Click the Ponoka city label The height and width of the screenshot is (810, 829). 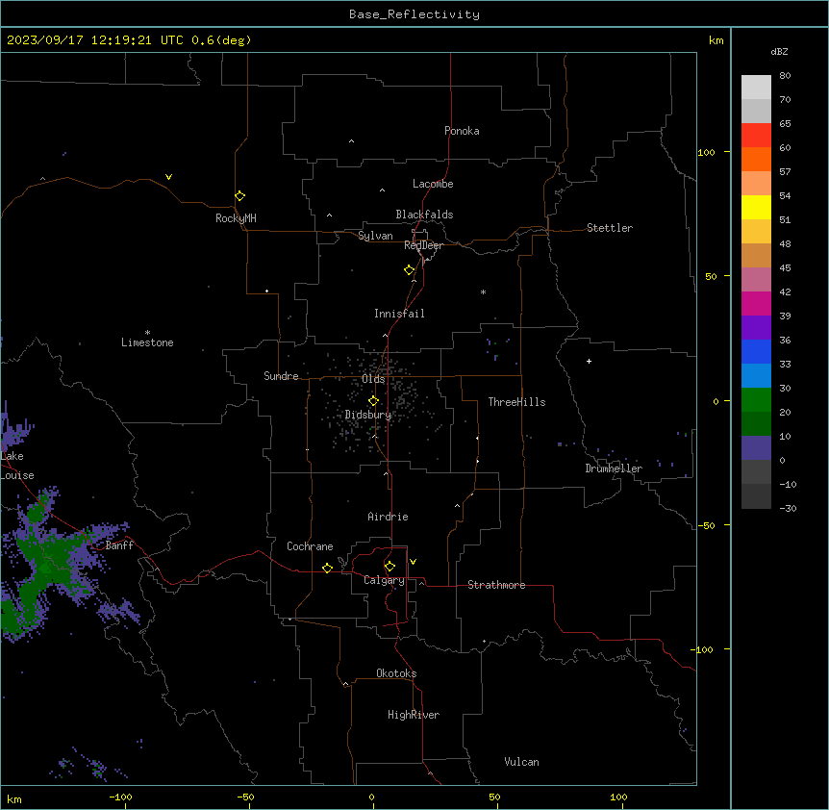pyautogui.click(x=462, y=131)
